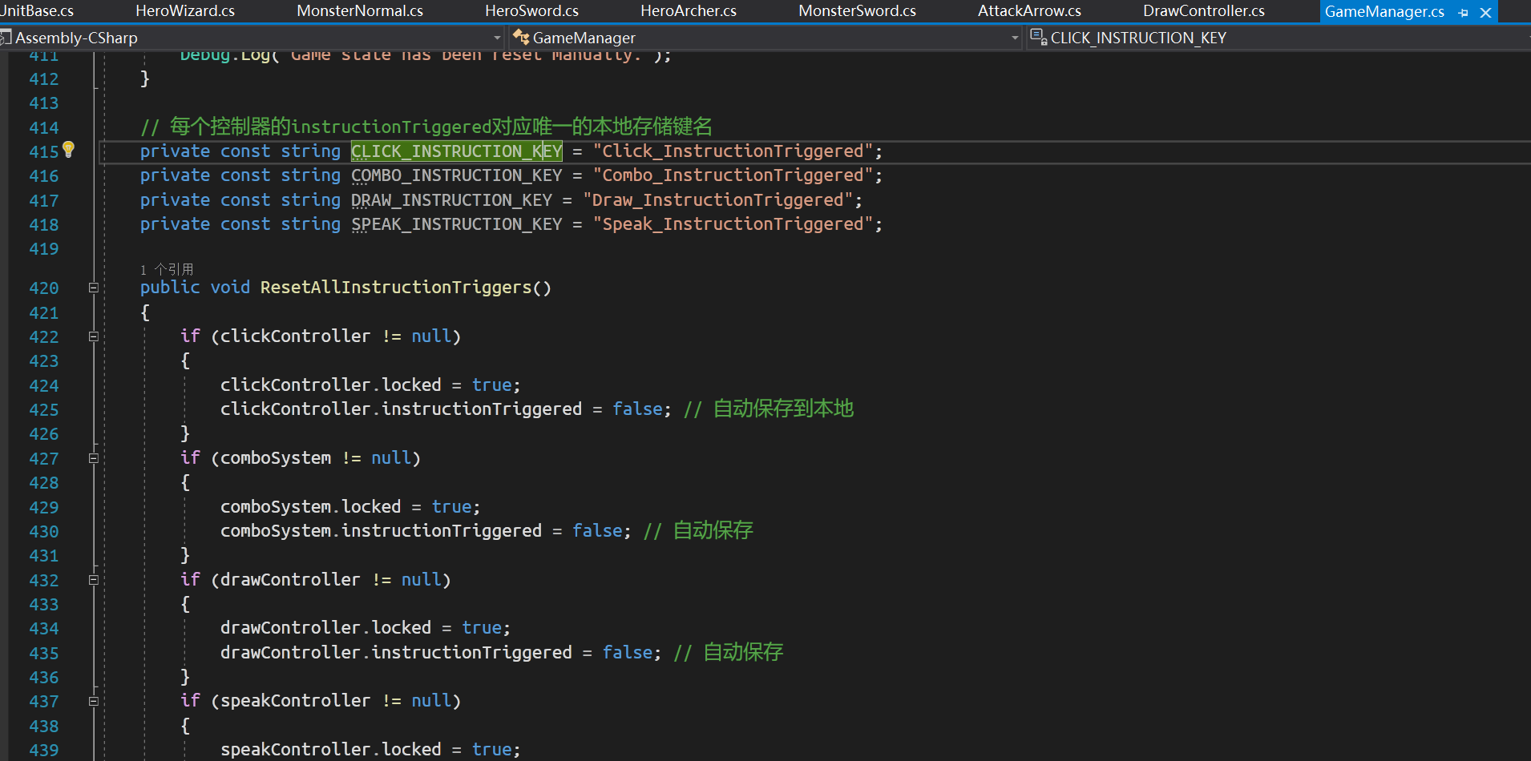The image size is (1531, 761).
Task: Click the SPEAK_INSTRUCTION_KEY constant name
Action: click(457, 224)
